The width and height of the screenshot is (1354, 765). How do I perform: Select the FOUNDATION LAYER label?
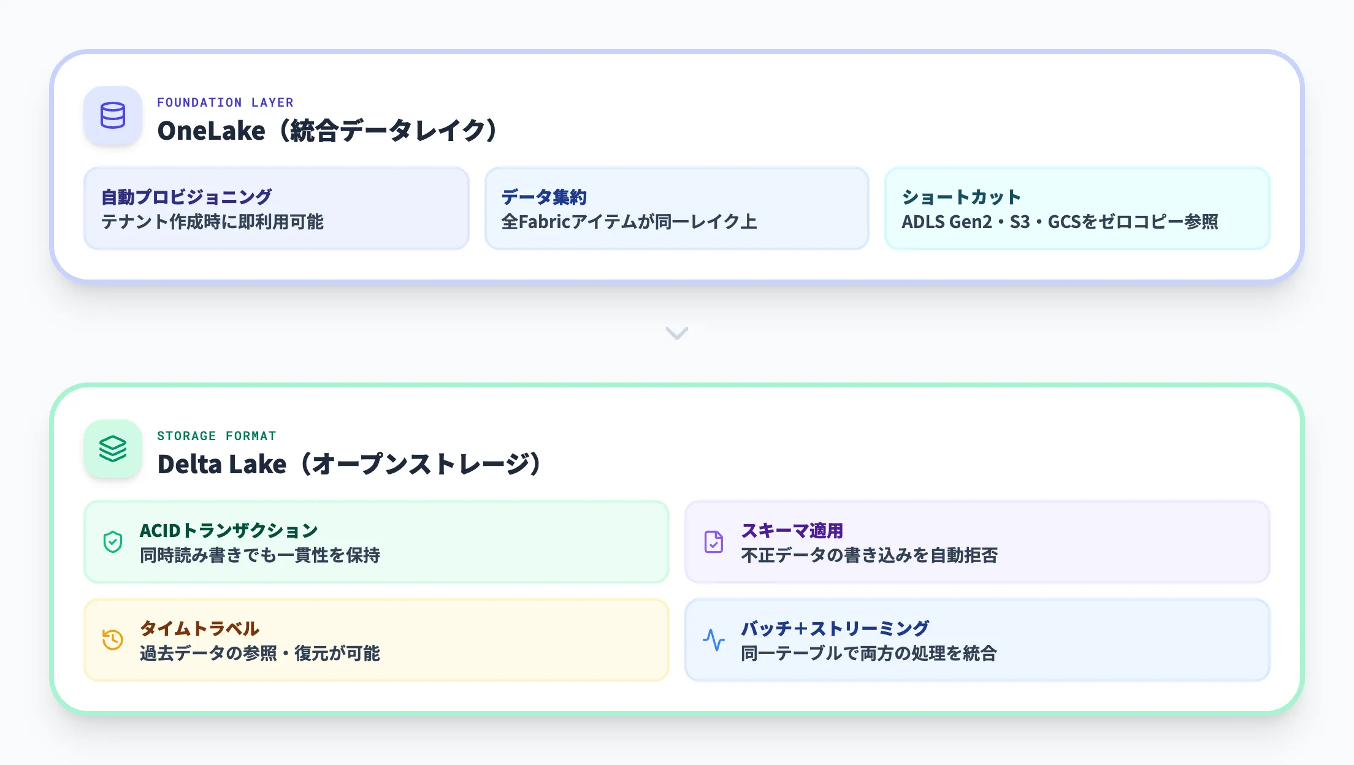click(226, 102)
